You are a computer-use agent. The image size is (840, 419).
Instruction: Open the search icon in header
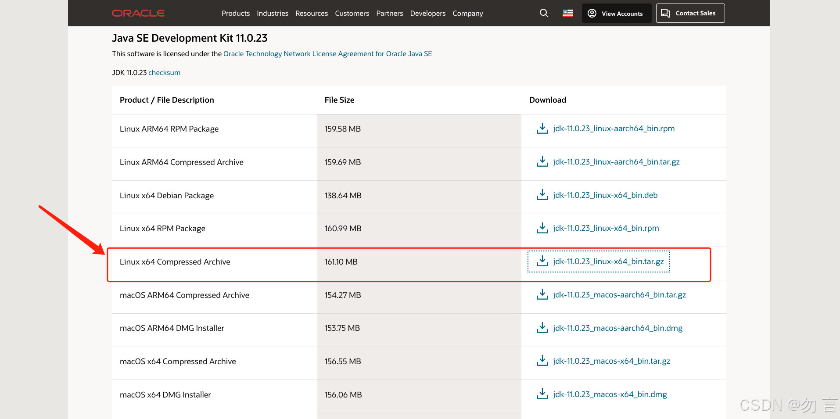(x=544, y=13)
